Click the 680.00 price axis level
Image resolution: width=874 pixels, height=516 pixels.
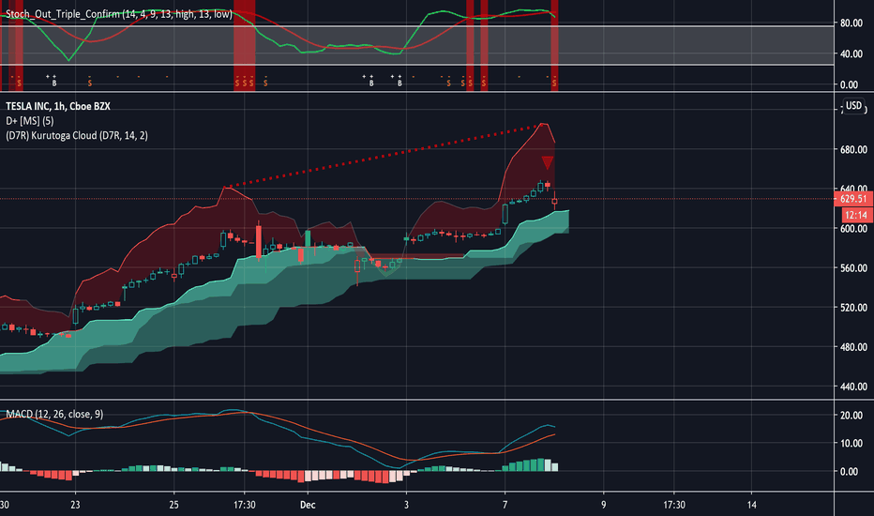[x=853, y=149]
